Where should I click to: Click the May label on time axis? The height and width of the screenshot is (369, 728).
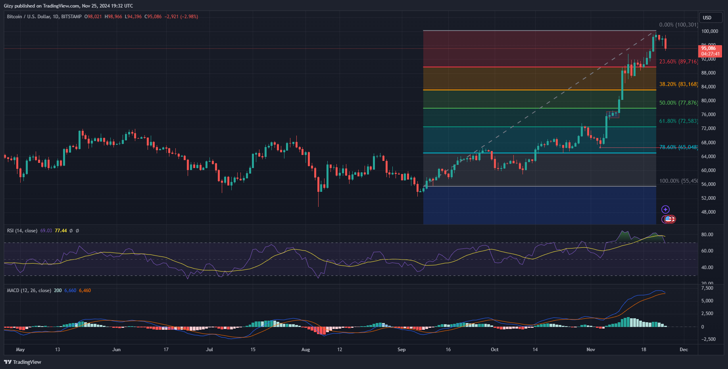click(x=20, y=350)
